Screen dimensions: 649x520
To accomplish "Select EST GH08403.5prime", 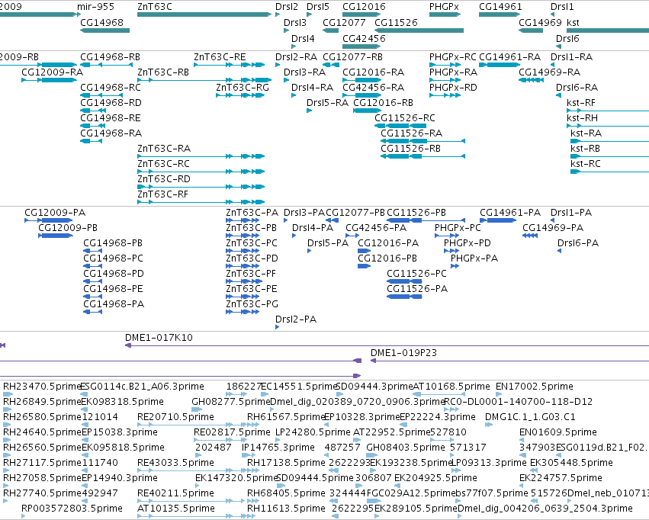I will click(x=371, y=455).
